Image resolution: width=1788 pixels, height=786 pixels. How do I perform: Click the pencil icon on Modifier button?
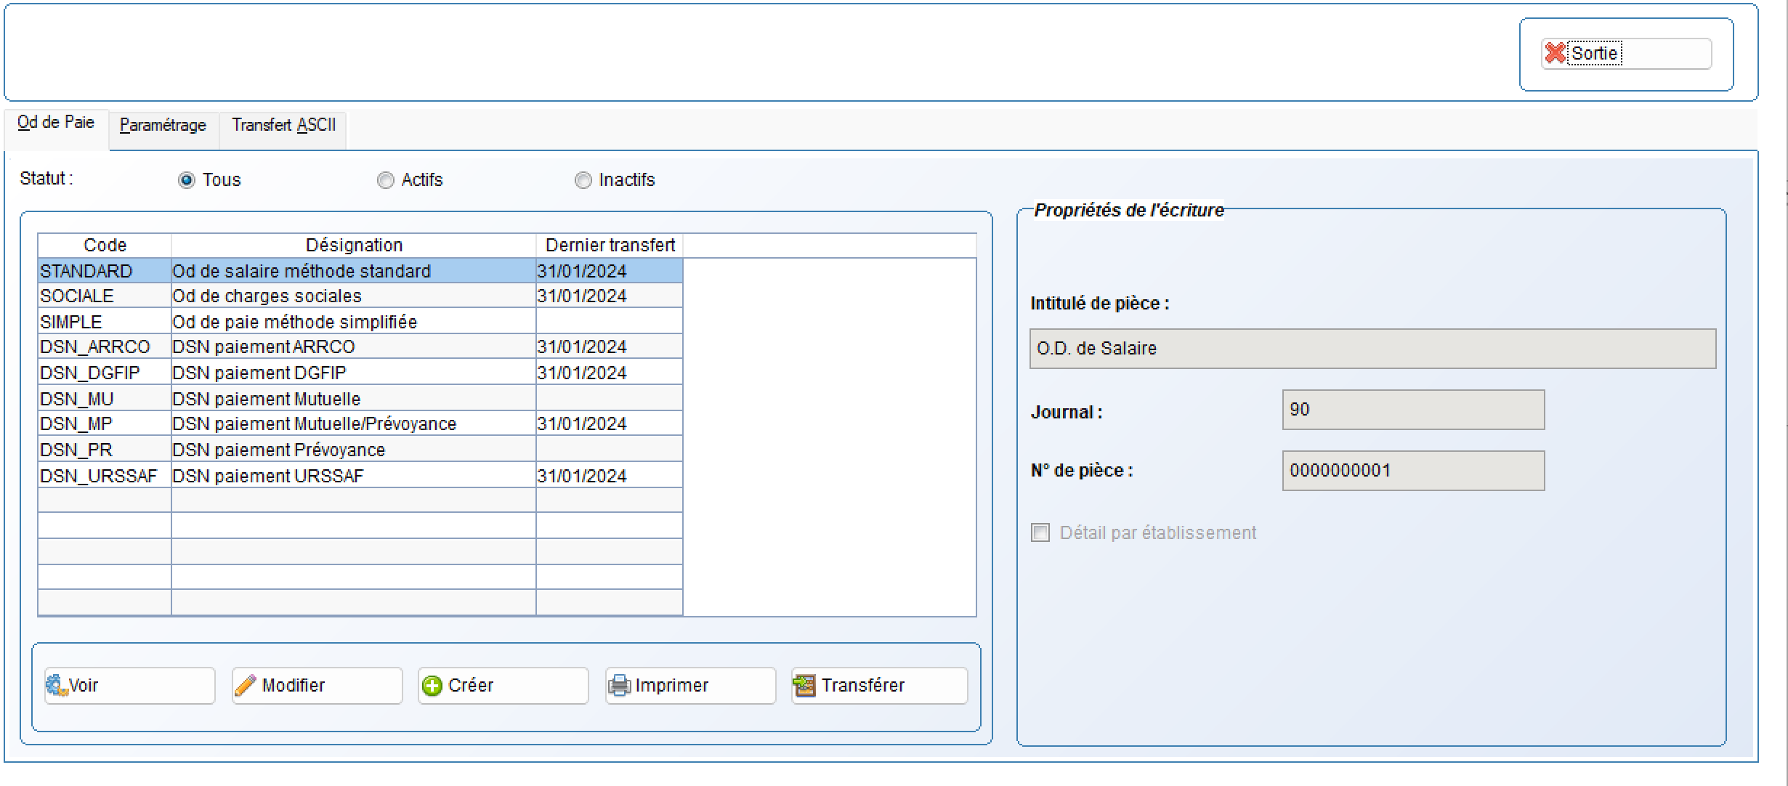[246, 685]
